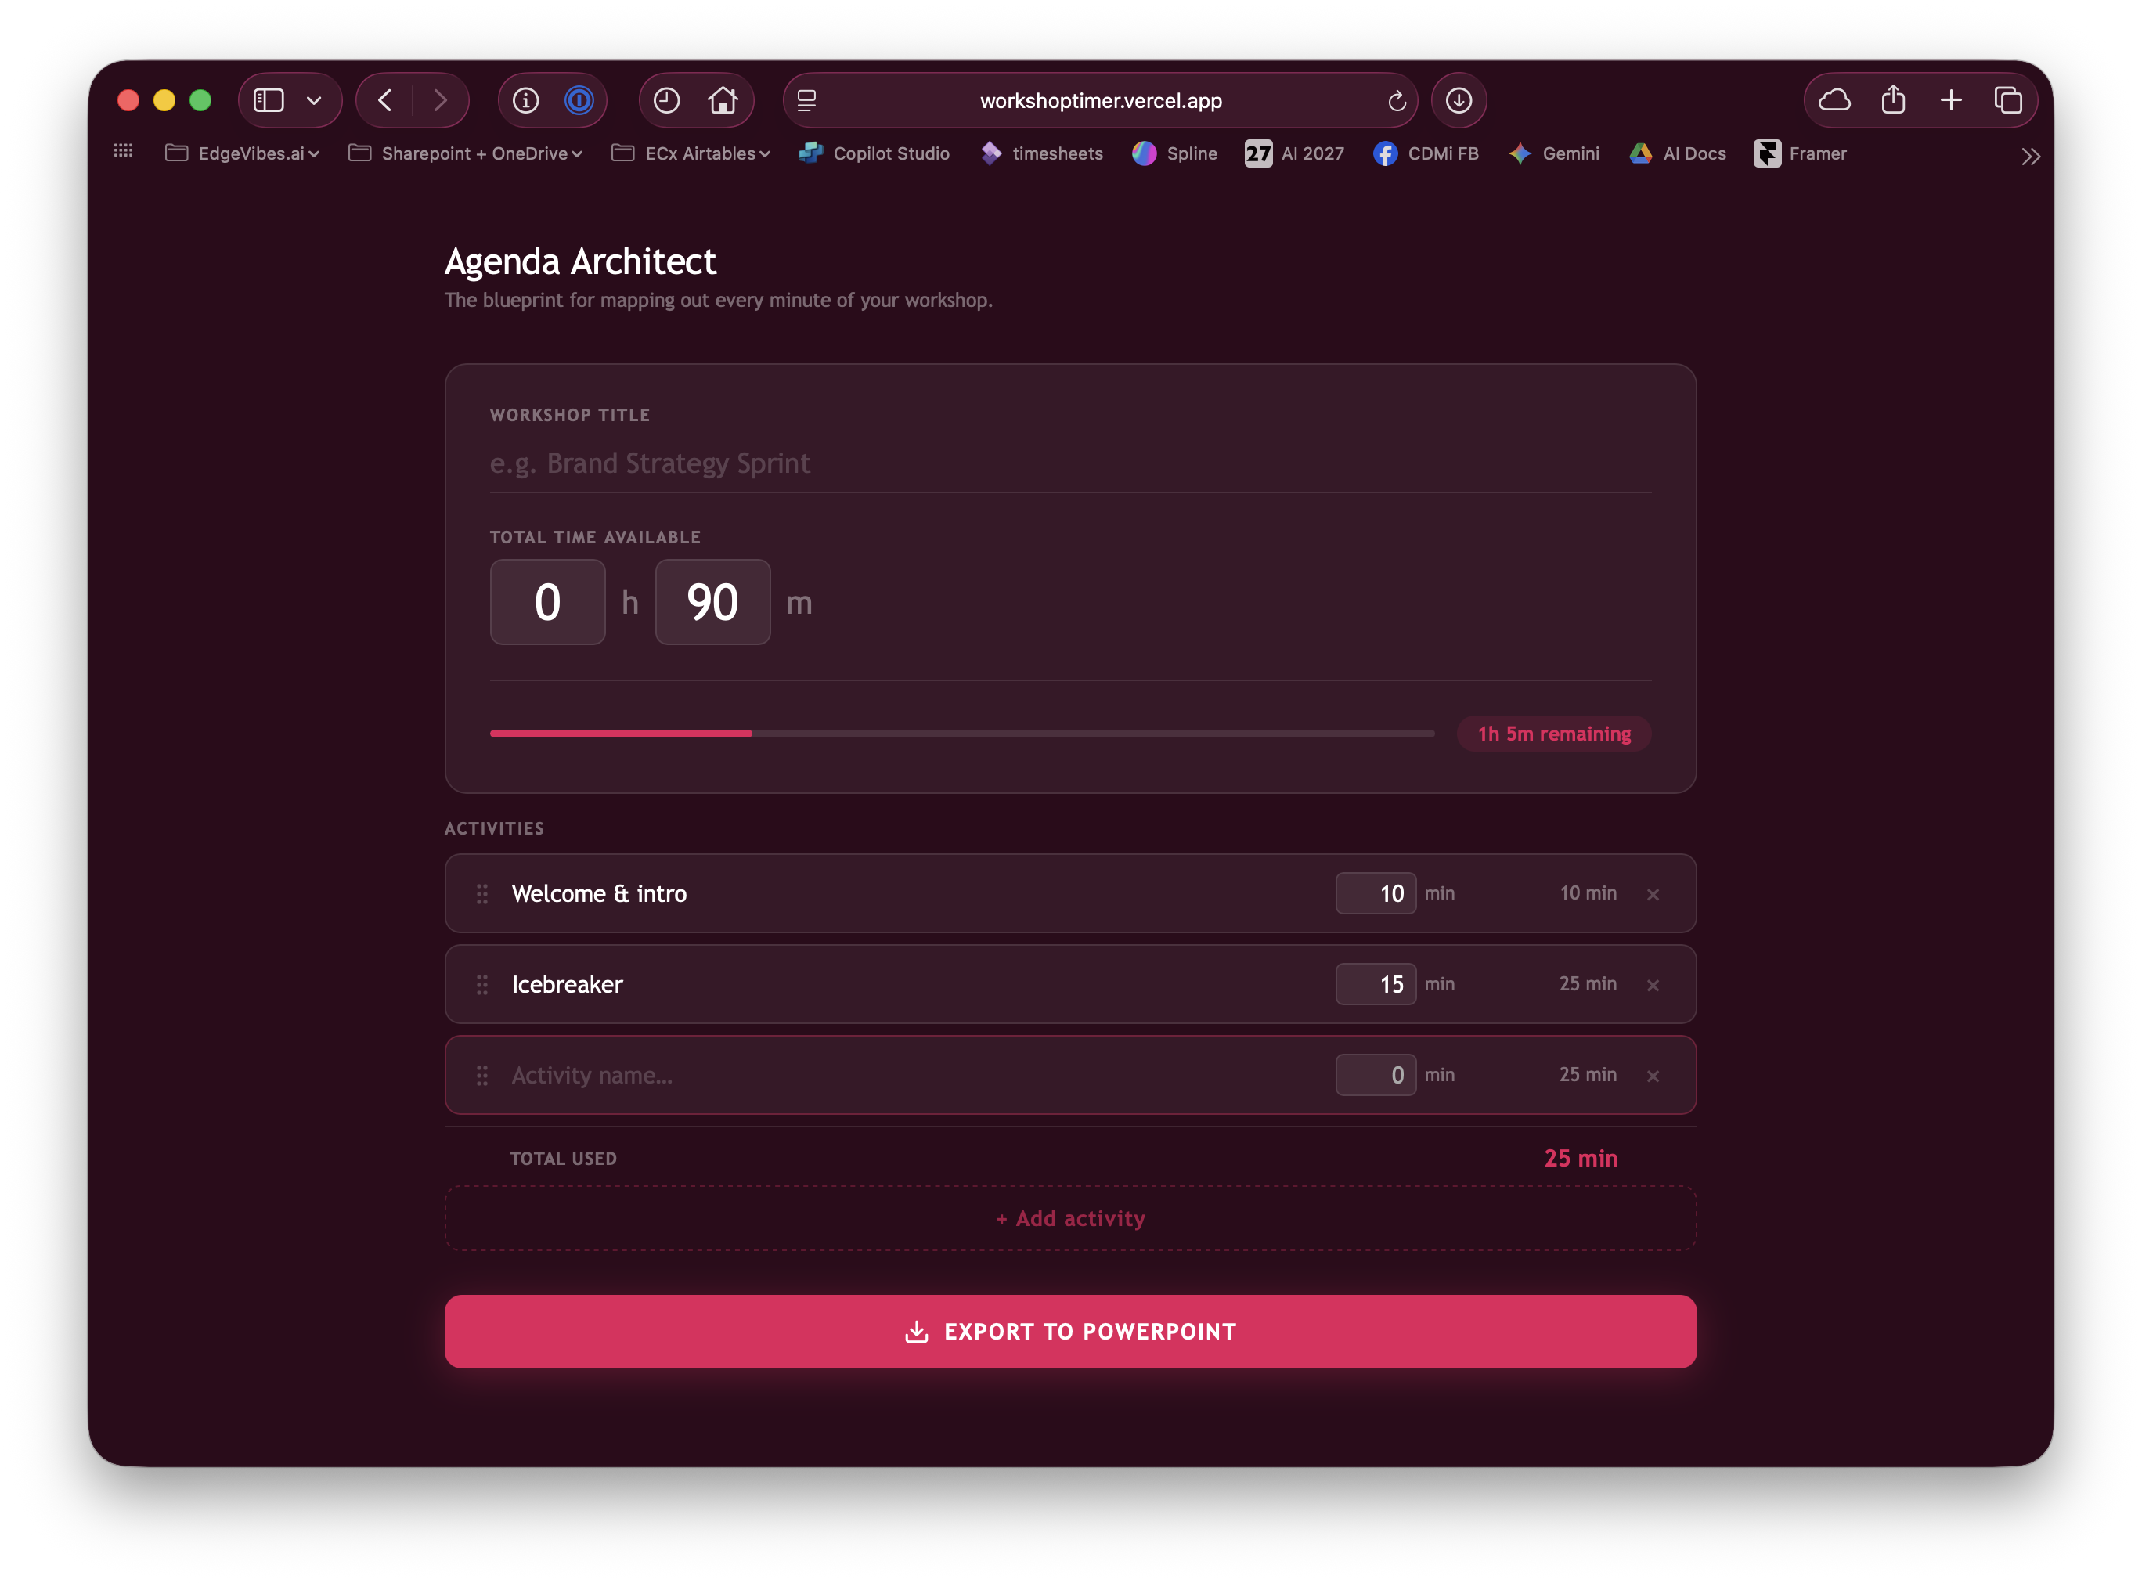Go back to the previous page
This screenshot has width=2142, height=1583.
pyautogui.click(x=384, y=99)
